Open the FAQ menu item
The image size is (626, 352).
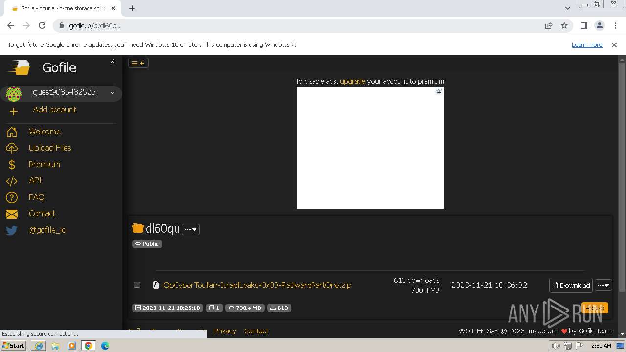point(37,197)
